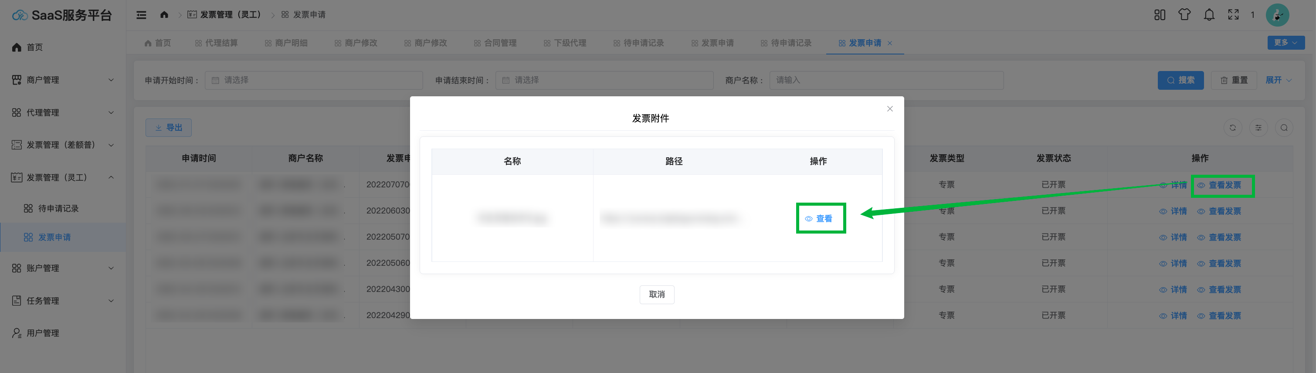Expand search filters with 展开

(1278, 80)
